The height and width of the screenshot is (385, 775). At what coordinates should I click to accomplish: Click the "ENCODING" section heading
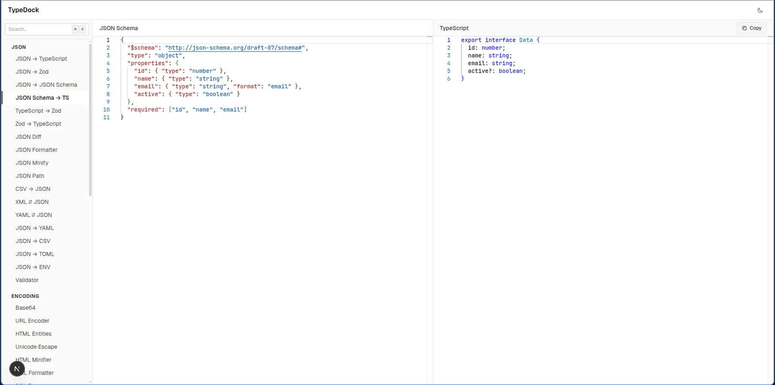click(x=25, y=296)
